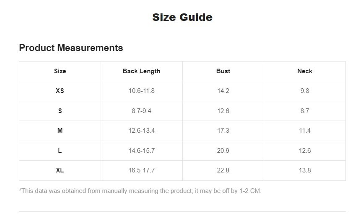Click the Neck column header
Viewport: 353px width, 221px height.
tap(305, 71)
